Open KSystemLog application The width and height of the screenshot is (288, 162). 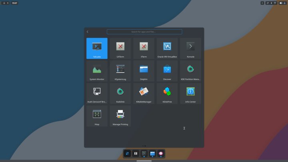coord(120,71)
